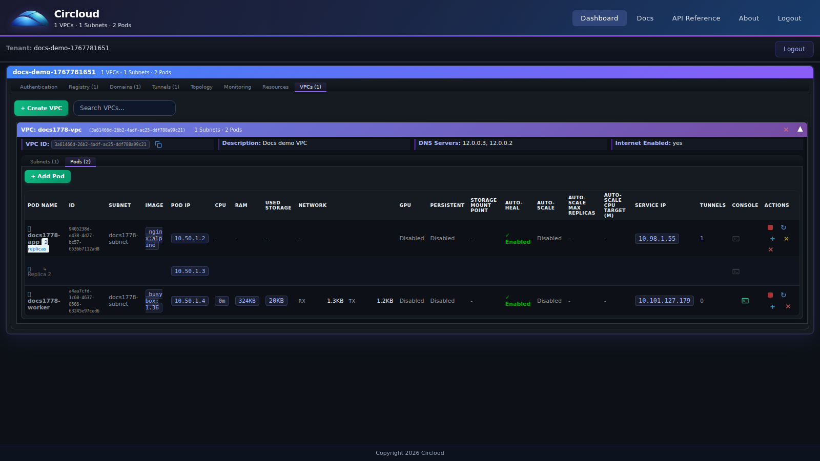This screenshot has height=461, width=820.
Task: Open the Monitoring tab
Action: coord(237,87)
